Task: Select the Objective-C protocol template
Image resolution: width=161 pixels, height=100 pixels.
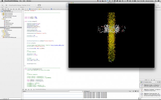Action: click(x=150, y=90)
